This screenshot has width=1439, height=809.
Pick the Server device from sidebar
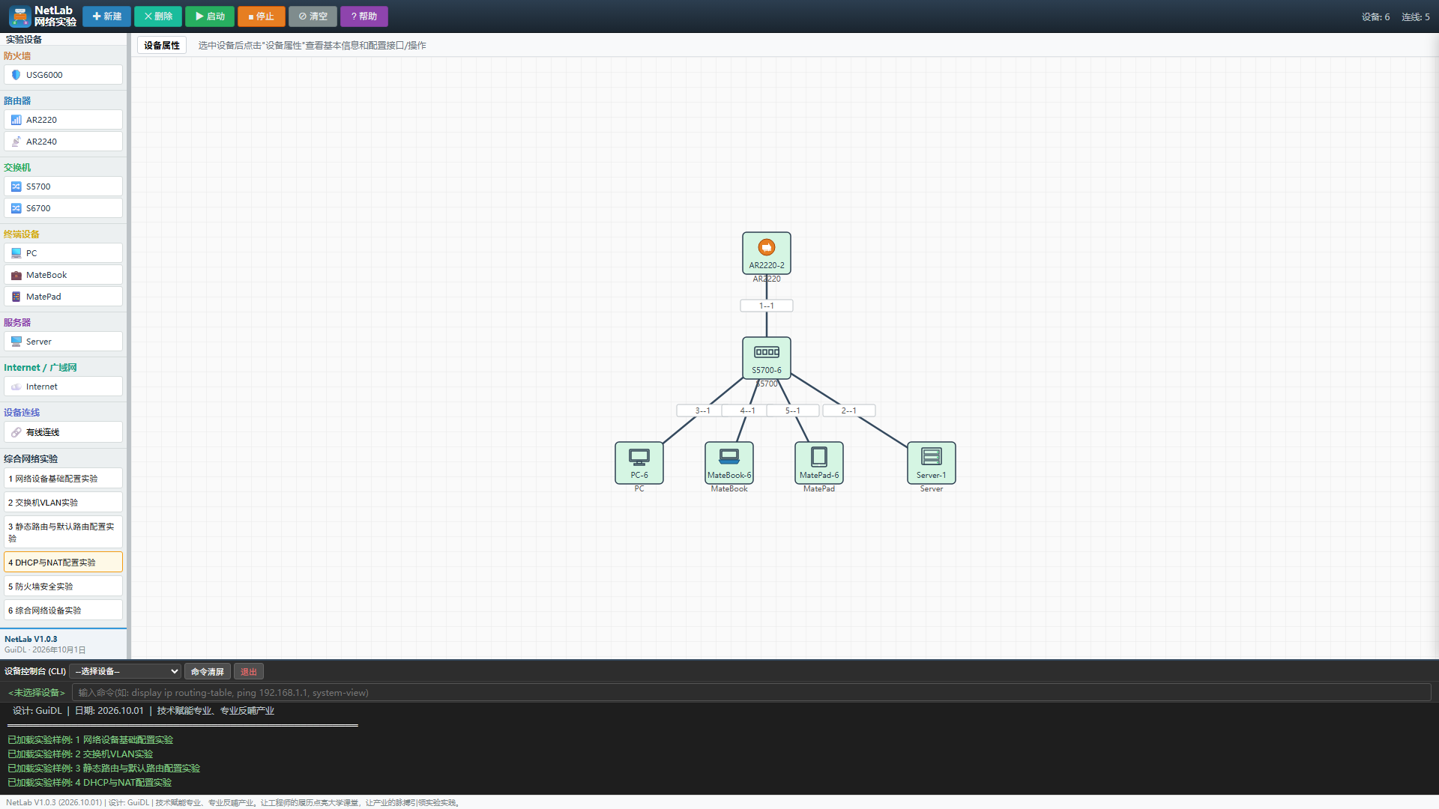click(x=63, y=342)
